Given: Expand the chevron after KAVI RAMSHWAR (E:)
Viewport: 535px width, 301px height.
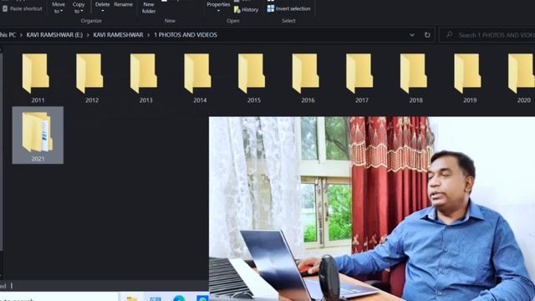Looking at the screenshot, I should tap(88, 35).
